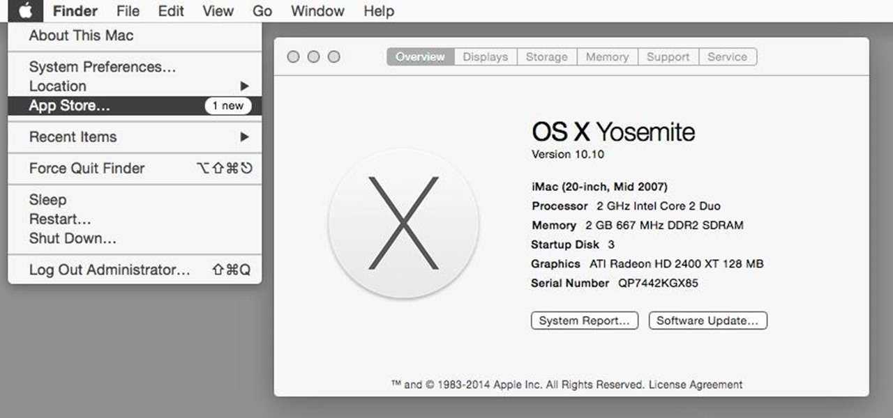Click the 'Processor' label
The height and width of the screenshot is (418, 893).
(560, 206)
